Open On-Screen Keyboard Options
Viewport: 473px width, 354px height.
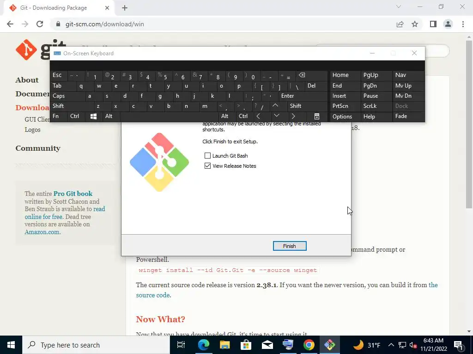tap(345, 116)
